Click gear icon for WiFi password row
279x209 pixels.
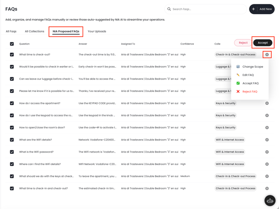(267, 152)
